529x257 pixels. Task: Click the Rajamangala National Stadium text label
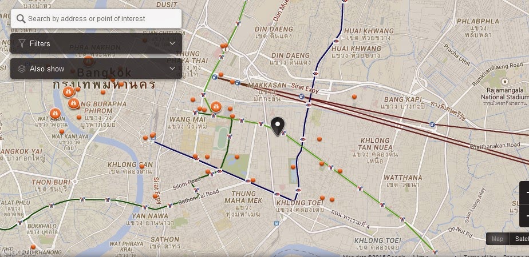(505, 94)
